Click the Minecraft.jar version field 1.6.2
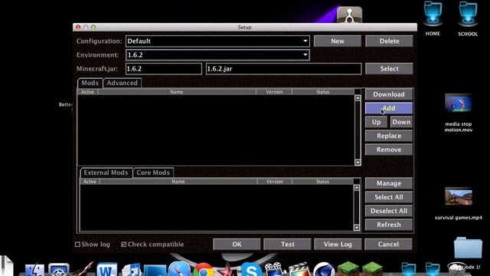 (164, 68)
